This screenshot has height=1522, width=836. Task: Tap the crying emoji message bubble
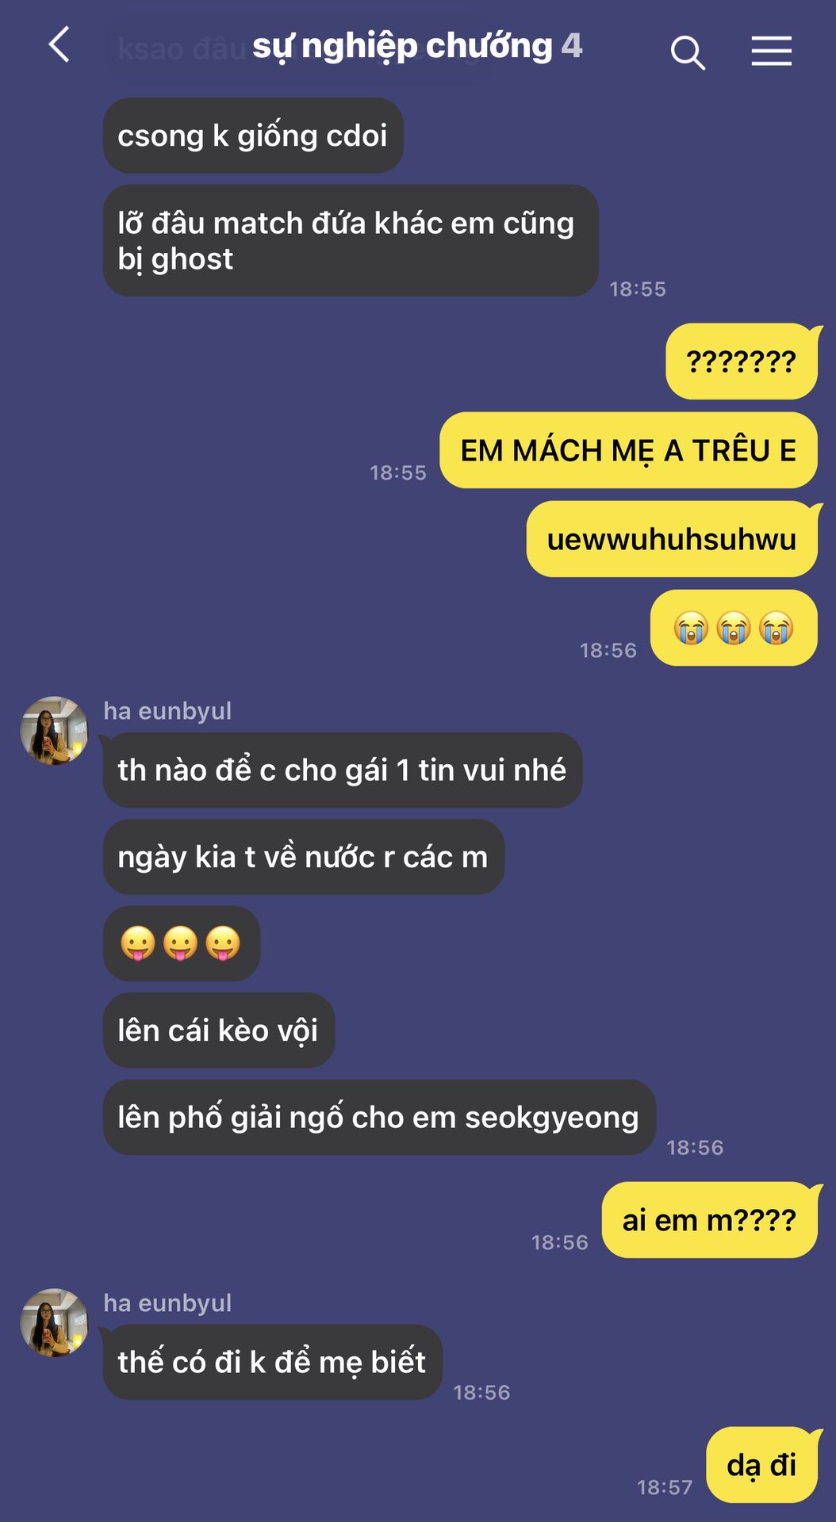click(x=734, y=628)
